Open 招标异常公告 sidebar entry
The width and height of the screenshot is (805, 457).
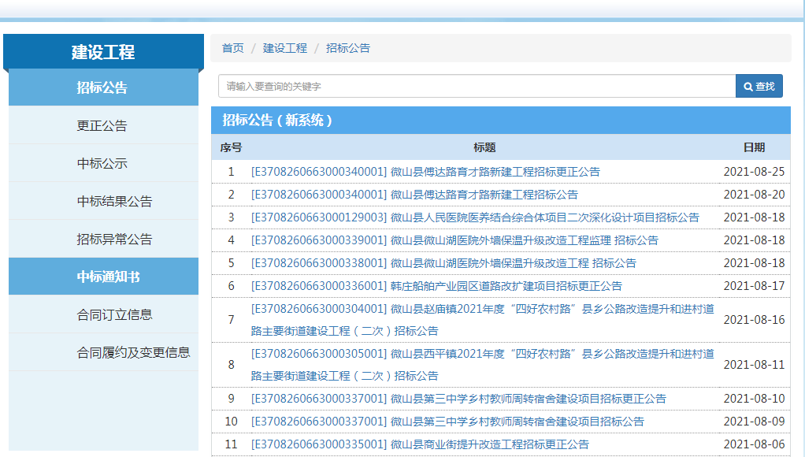[114, 239]
